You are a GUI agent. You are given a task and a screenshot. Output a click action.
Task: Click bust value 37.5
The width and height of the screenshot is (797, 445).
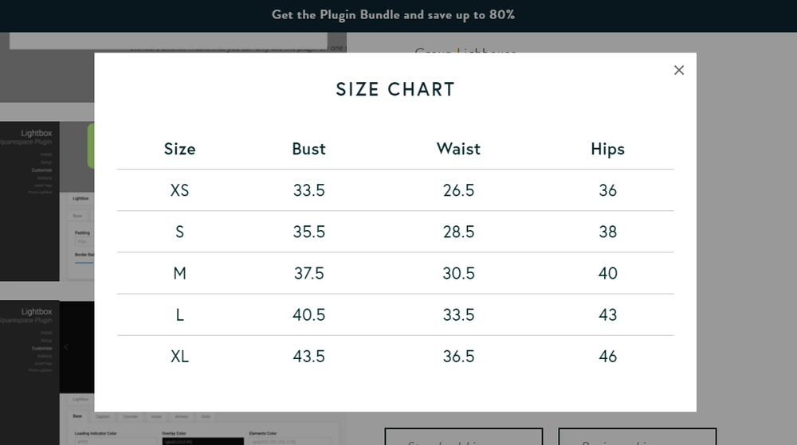coord(308,274)
